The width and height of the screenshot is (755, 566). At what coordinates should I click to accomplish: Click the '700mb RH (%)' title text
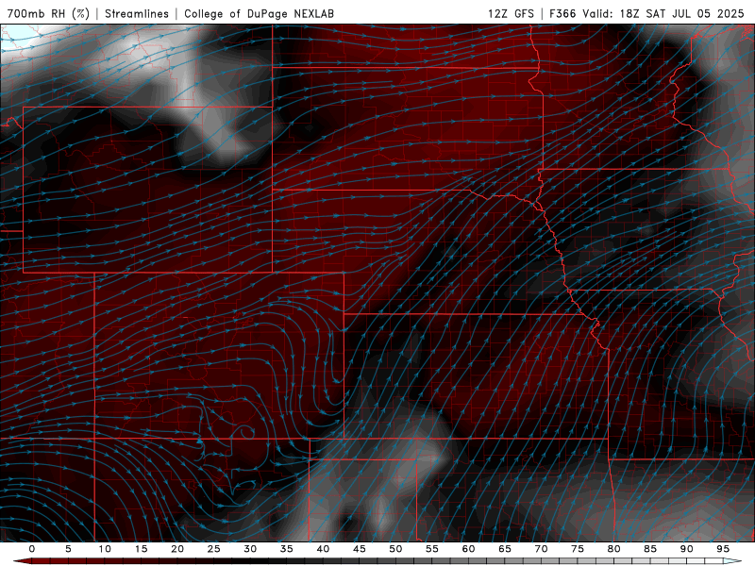[x=48, y=13]
